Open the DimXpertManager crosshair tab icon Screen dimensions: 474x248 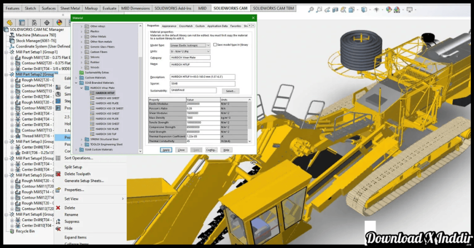(47, 23)
